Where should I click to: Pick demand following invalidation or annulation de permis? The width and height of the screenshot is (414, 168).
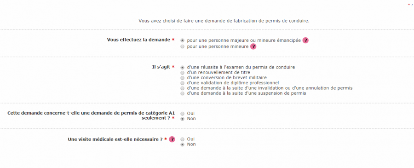(x=182, y=88)
